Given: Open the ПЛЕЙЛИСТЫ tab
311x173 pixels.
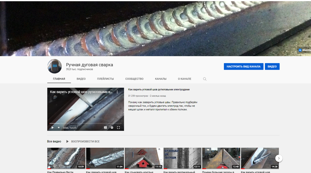Looking at the screenshot, I should (x=105, y=79).
